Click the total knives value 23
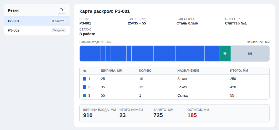The width and height of the screenshot is (279, 130). [x=123, y=115]
